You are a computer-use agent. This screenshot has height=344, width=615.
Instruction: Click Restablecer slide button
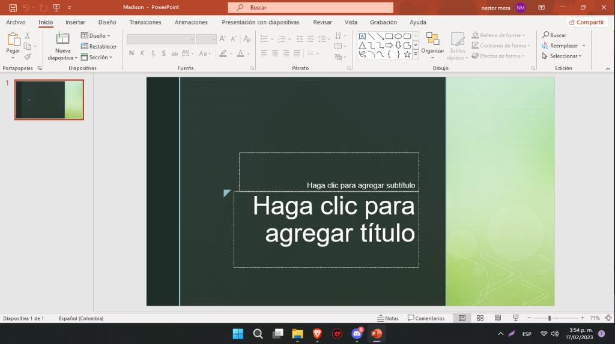tap(98, 46)
